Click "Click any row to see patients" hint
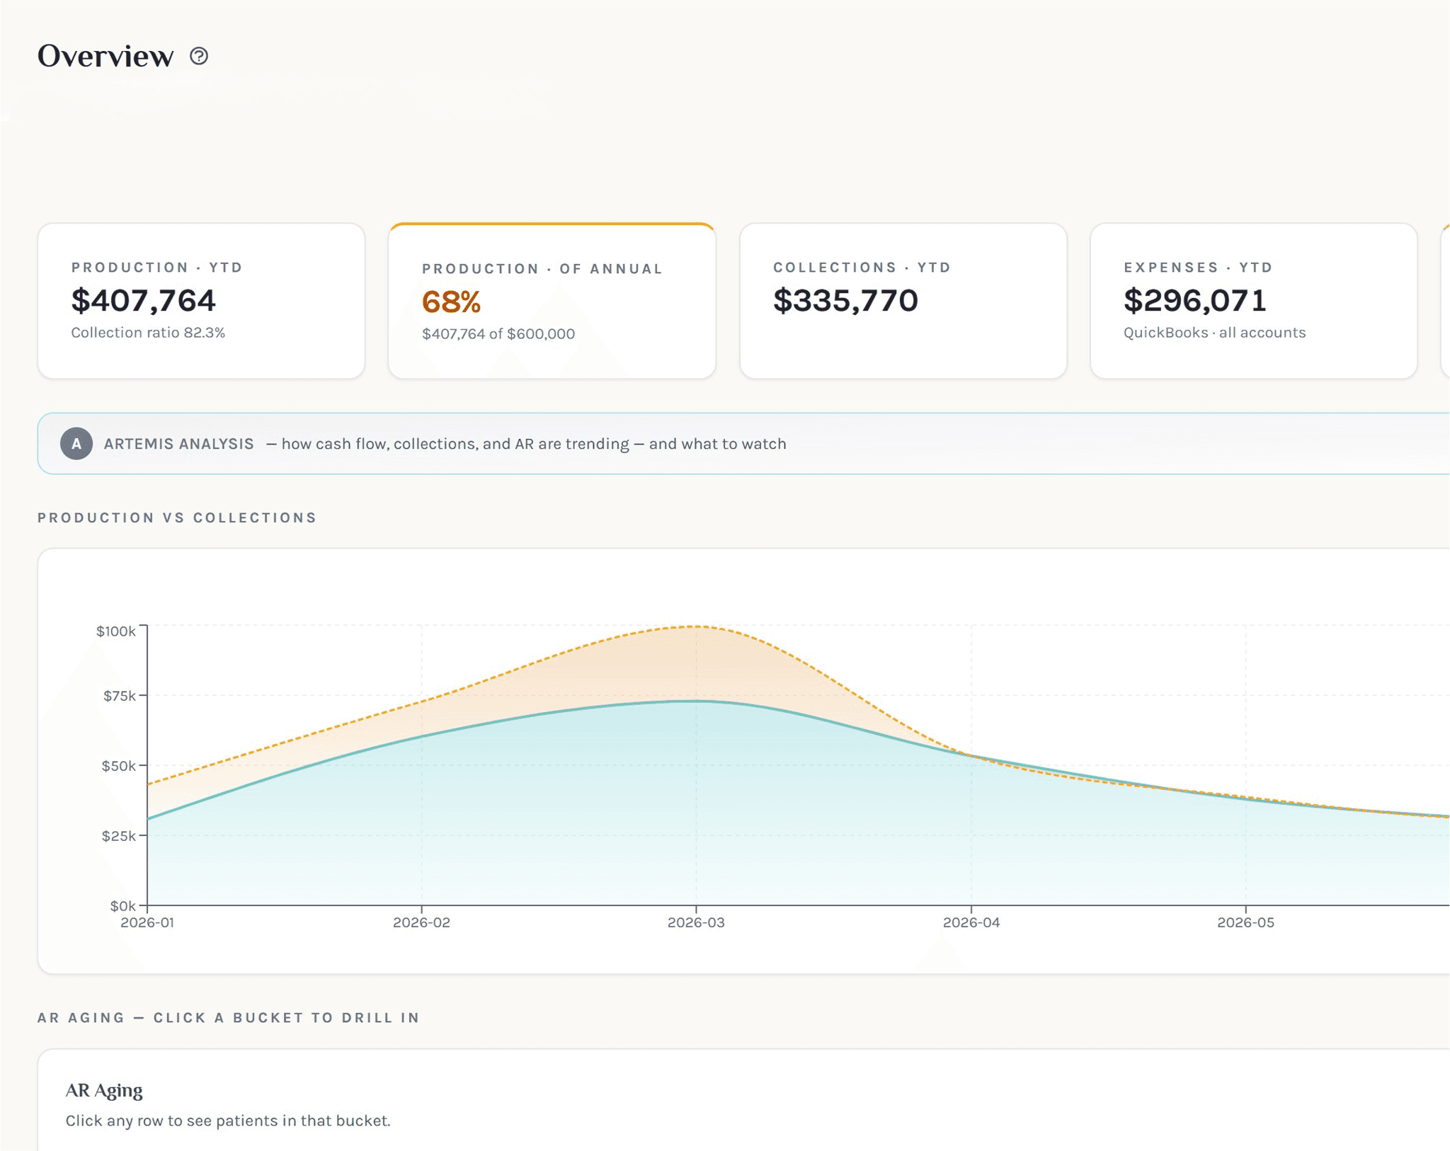 click(228, 1121)
